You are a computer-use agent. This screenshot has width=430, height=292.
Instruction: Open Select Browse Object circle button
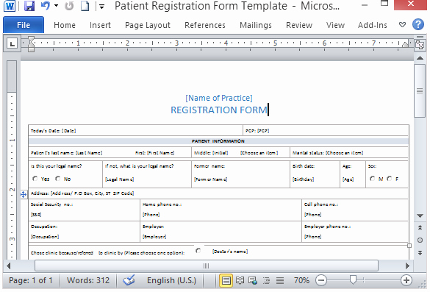click(420, 241)
